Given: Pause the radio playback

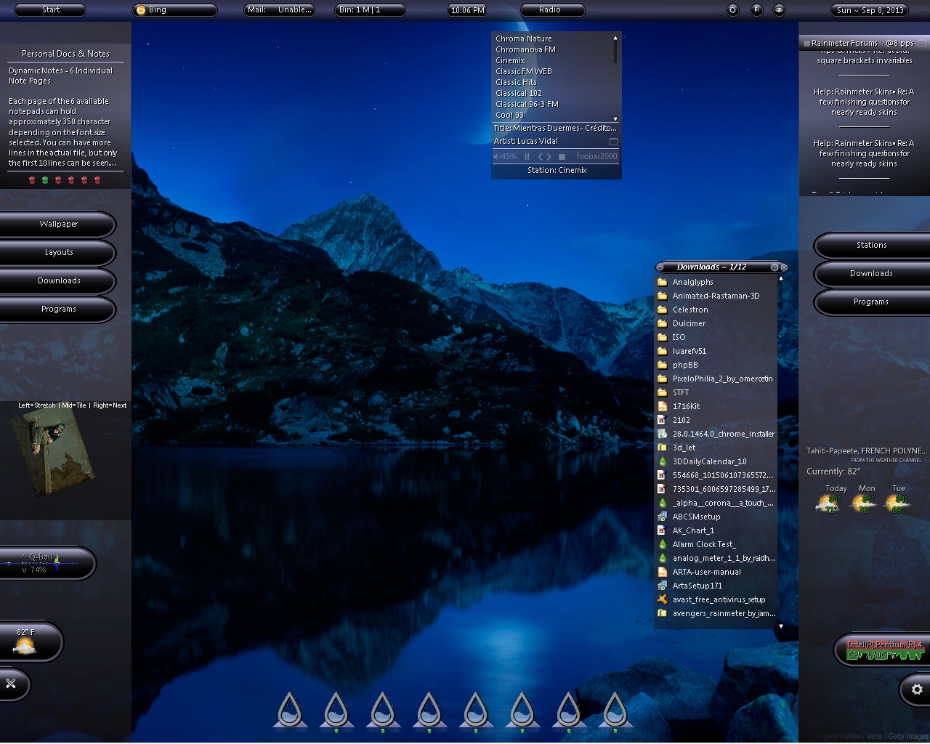Looking at the screenshot, I should 527,156.
